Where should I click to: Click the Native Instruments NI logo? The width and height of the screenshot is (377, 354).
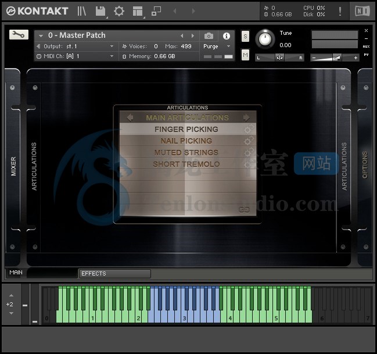tap(362, 11)
